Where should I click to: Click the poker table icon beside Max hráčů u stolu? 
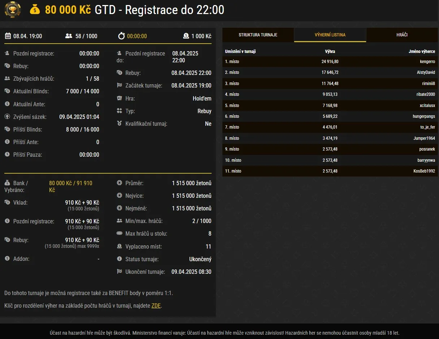[x=118, y=233]
